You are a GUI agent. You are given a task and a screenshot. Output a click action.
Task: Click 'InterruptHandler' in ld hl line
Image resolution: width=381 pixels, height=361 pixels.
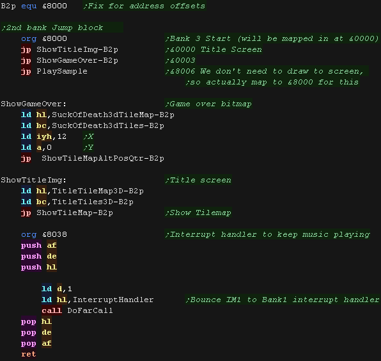point(113,300)
